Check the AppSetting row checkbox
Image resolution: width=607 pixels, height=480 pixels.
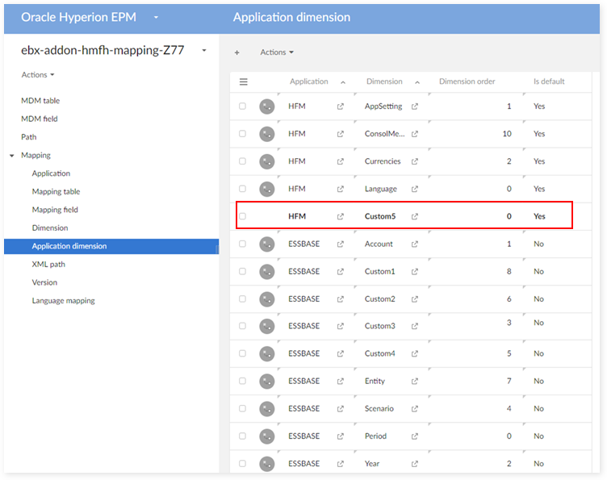pyautogui.click(x=242, y=106)
